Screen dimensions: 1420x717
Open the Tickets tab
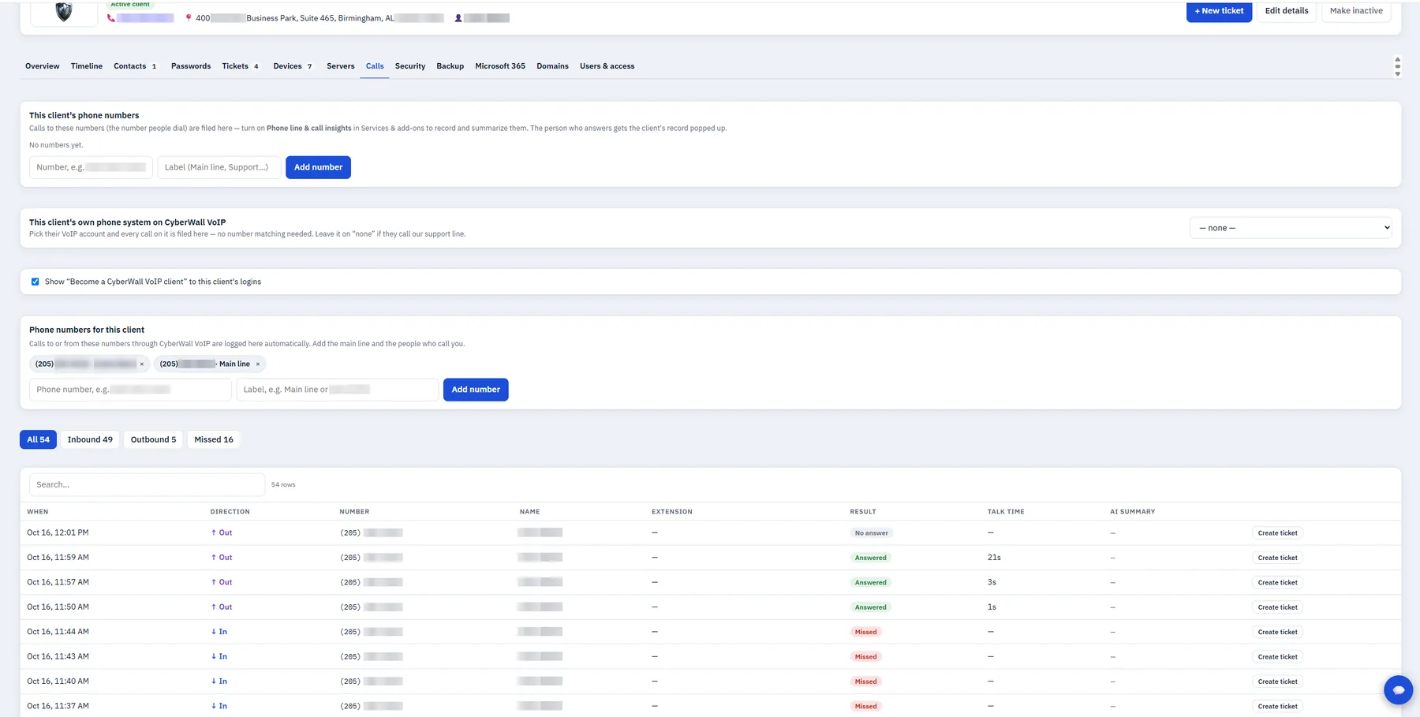(240, 66)
